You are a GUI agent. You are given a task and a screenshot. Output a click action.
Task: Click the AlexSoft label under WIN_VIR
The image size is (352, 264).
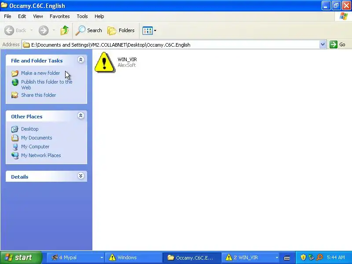(x=127, y=65)
